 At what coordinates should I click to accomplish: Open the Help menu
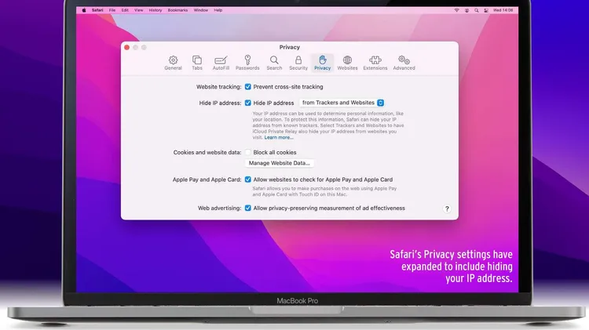pyautogui.click(x=218, y=10)
